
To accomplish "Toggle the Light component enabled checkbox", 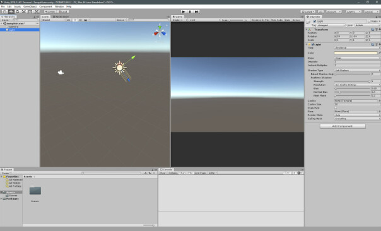I will click(313, 45).
